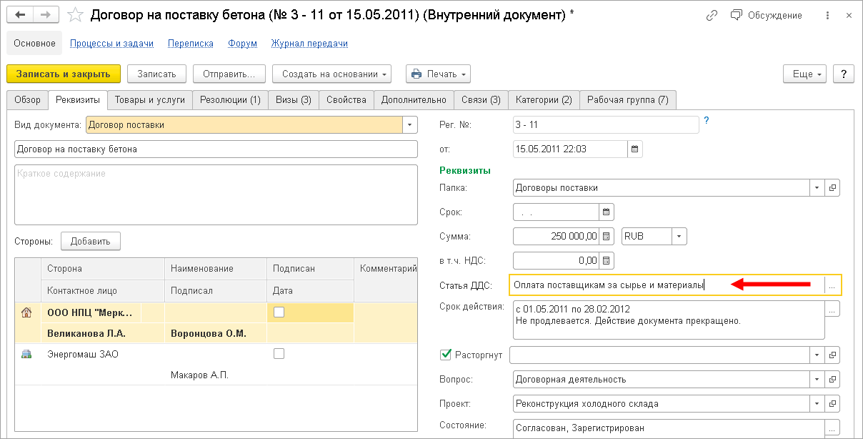Go back using the left arrow icon
The height and width of the screenshot is (439, 863).
click(20, 15)
